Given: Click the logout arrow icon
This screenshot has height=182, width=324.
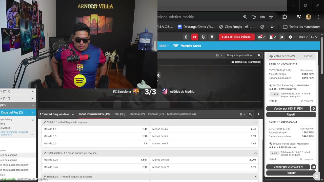Looking at the screenshot, I should [282, 37].
